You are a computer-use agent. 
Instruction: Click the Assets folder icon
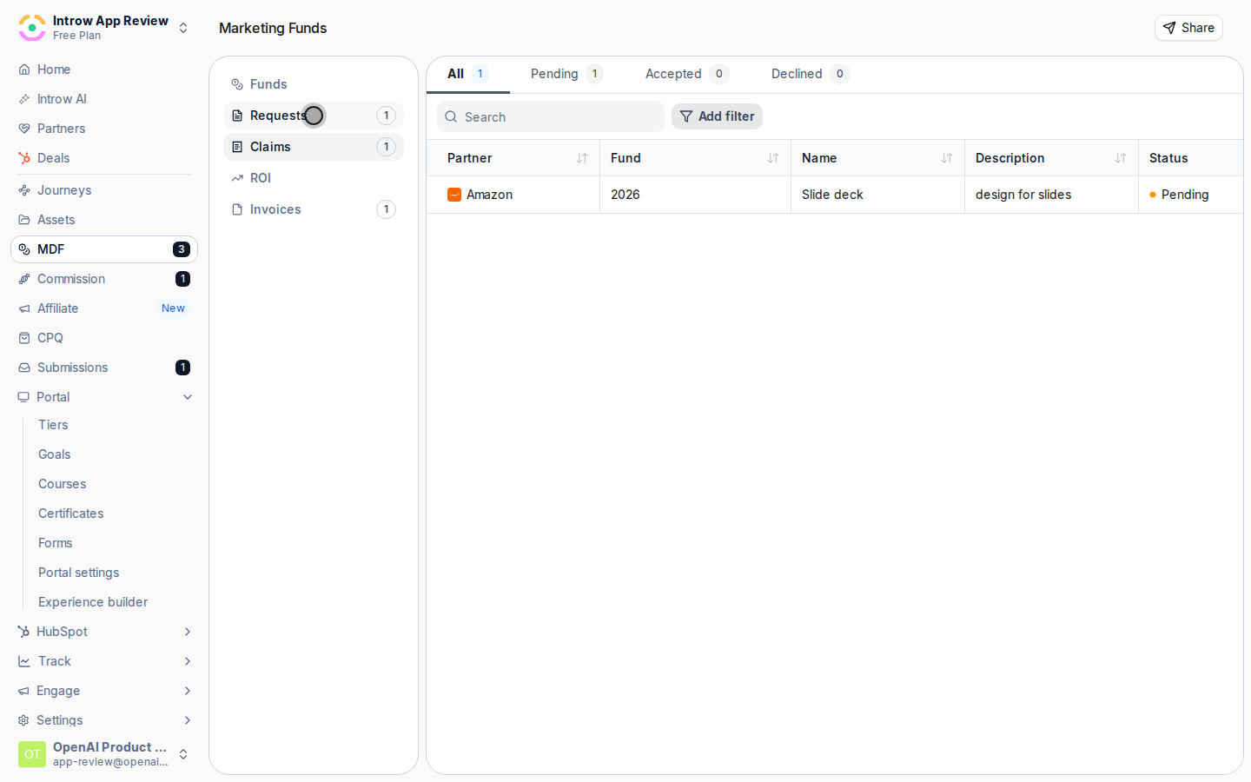pos(24,220)
